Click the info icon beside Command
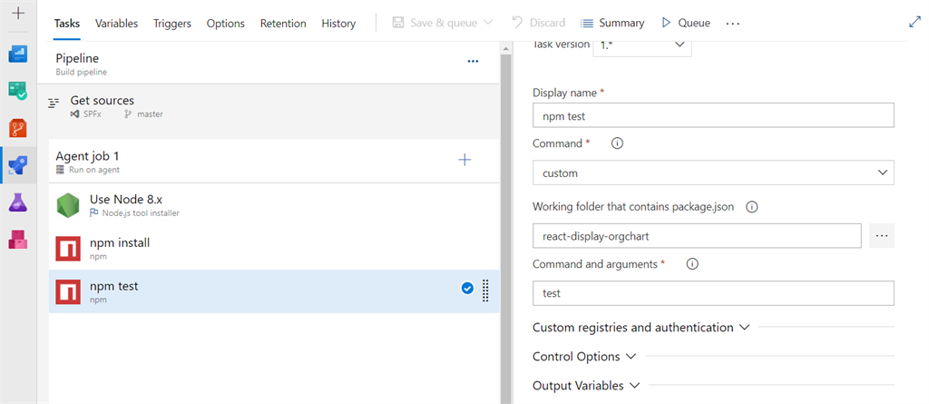 (x=617, y=143)
